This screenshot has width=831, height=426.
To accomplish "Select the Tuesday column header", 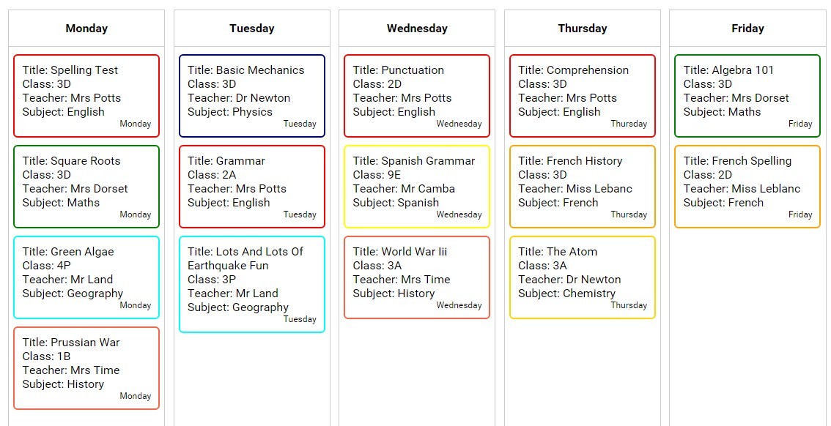I will [251, 29].
